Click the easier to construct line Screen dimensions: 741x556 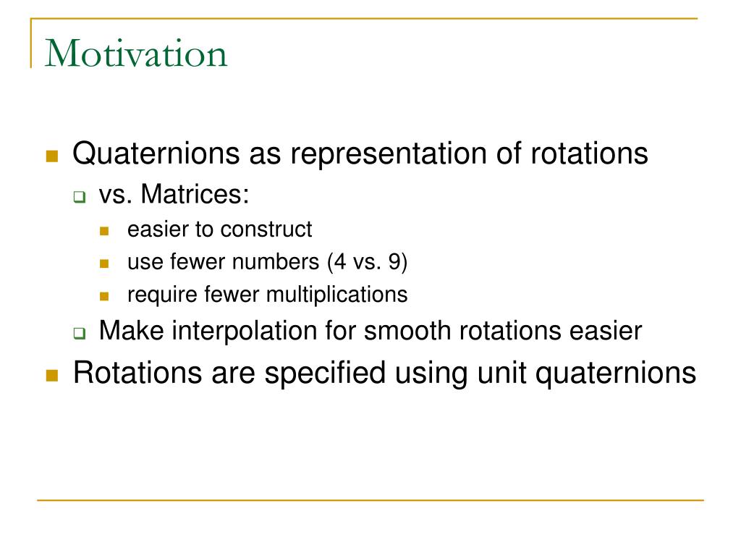pos(220,229)
